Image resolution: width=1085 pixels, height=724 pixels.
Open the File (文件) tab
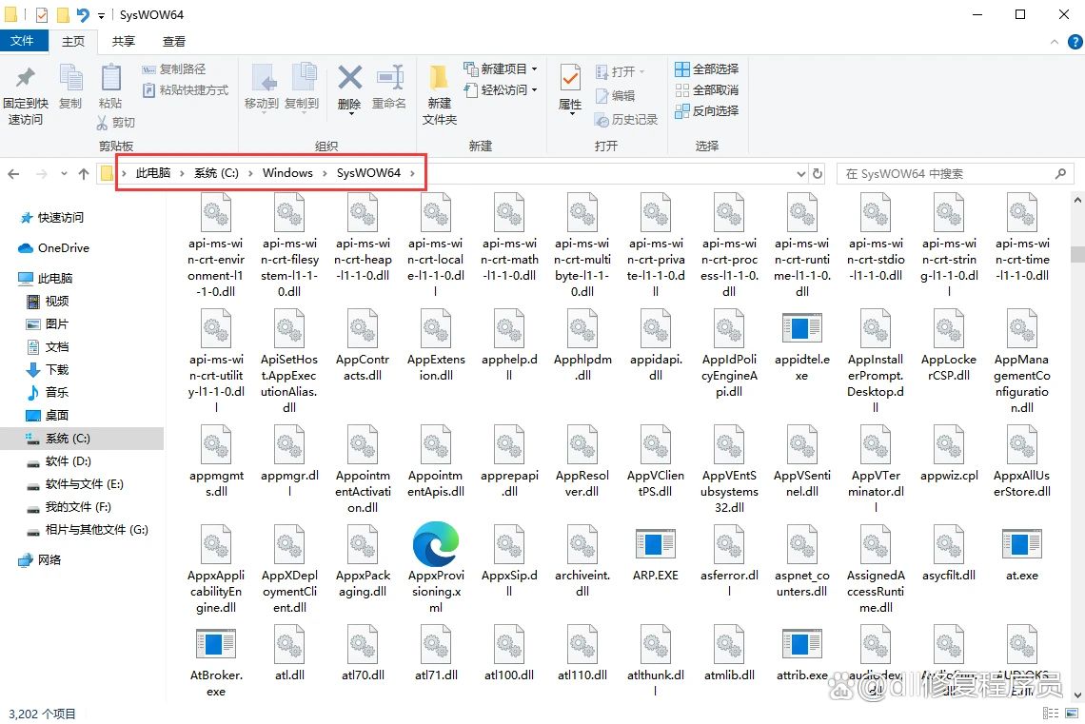(x=23, y=41)
